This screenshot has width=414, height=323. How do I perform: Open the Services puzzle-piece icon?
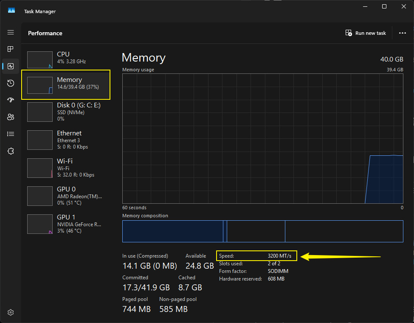[11, 151]
